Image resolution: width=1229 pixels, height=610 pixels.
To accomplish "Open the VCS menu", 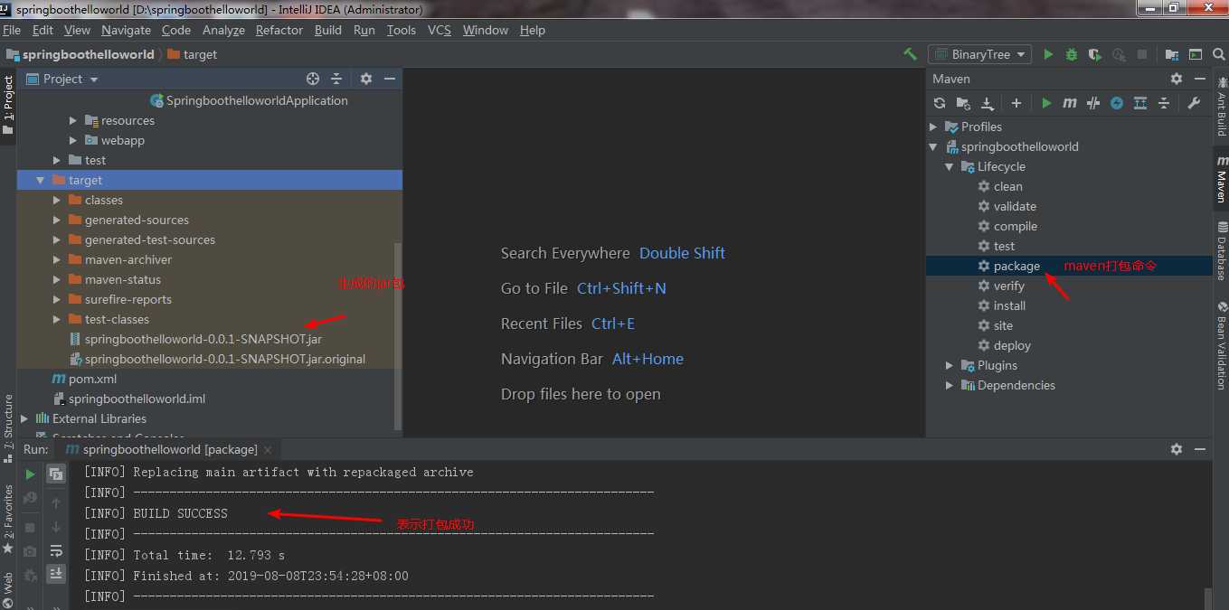I will [439, 30].
